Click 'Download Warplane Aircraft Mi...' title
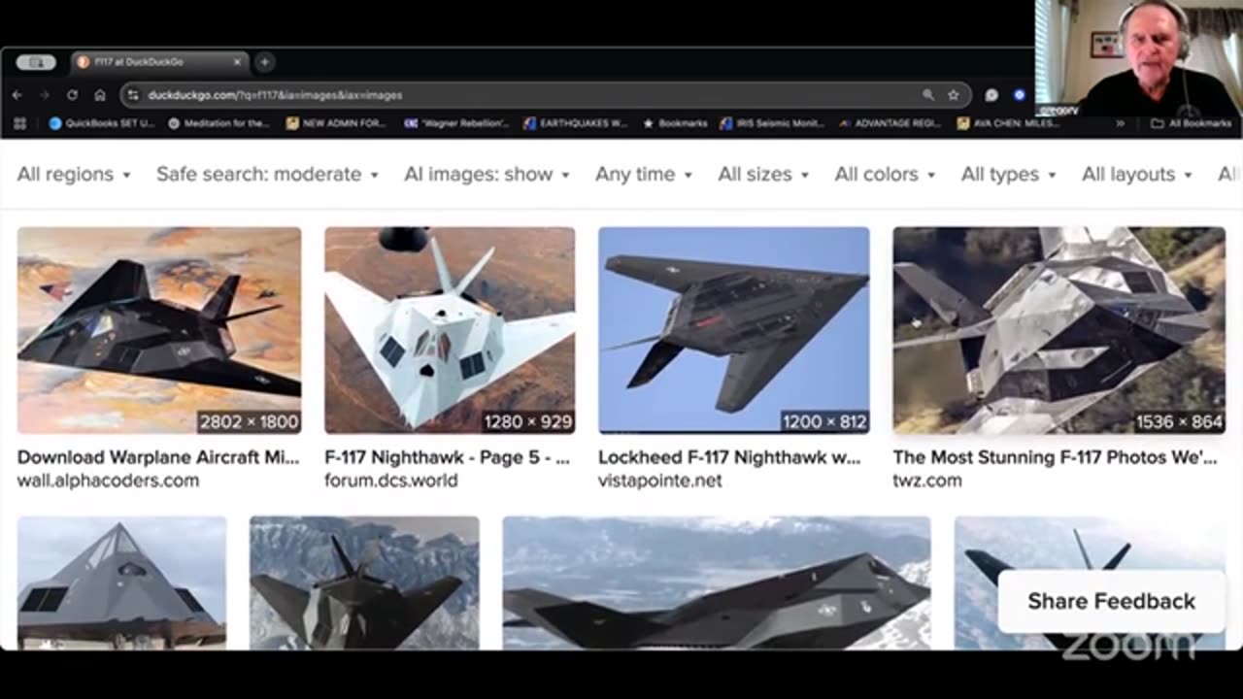Viewport: 1243px width, 699px height. click(158, 457)
